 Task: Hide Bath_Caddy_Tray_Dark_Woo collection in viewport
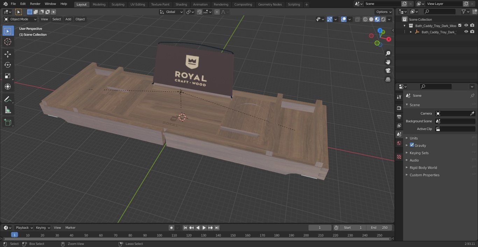coord(466,25)
